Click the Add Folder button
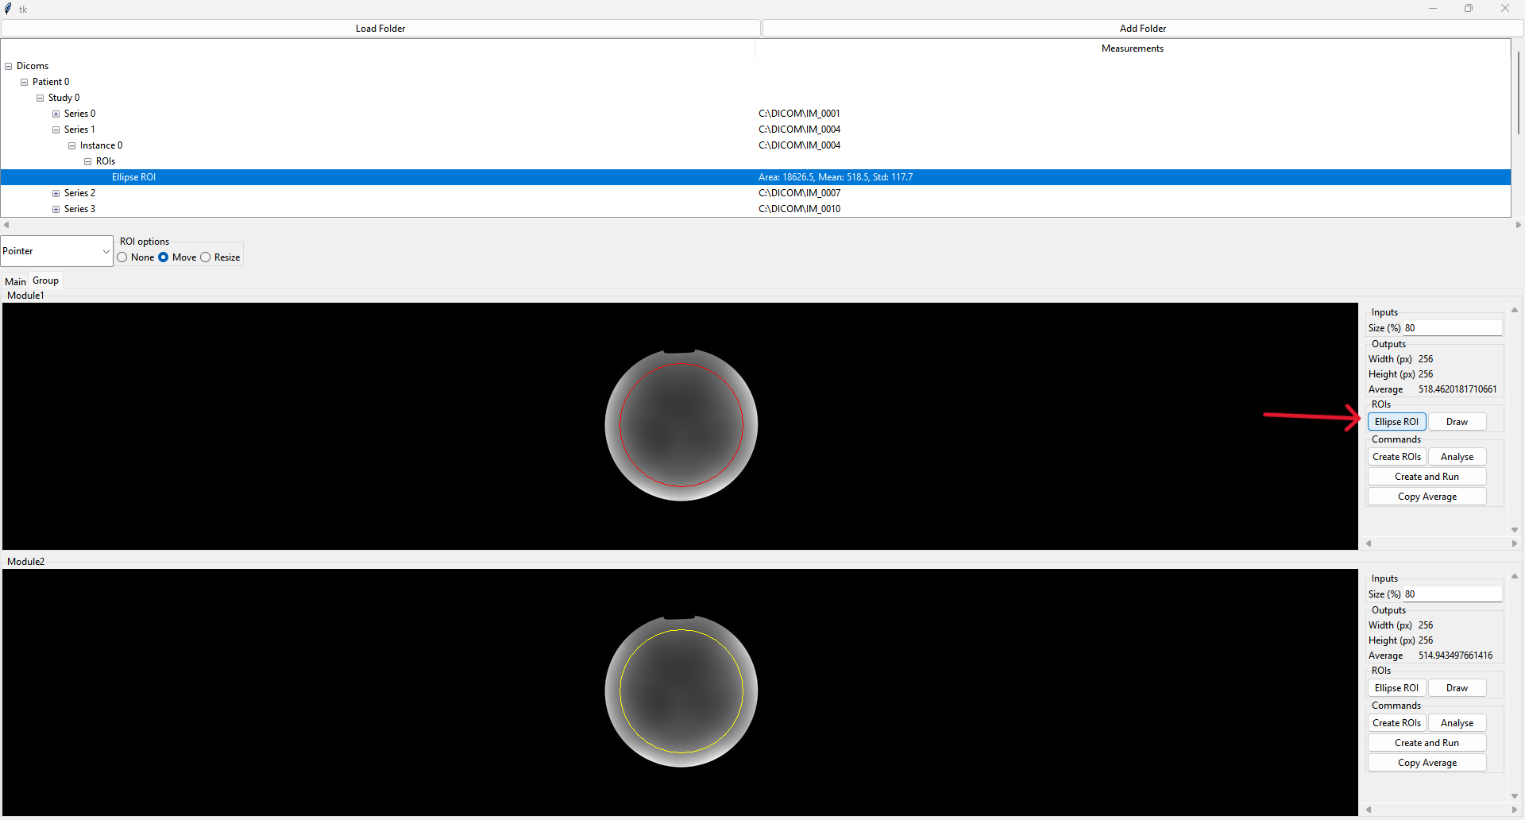The width and height of the screenshot is (1525, 820). [1143, 29]
